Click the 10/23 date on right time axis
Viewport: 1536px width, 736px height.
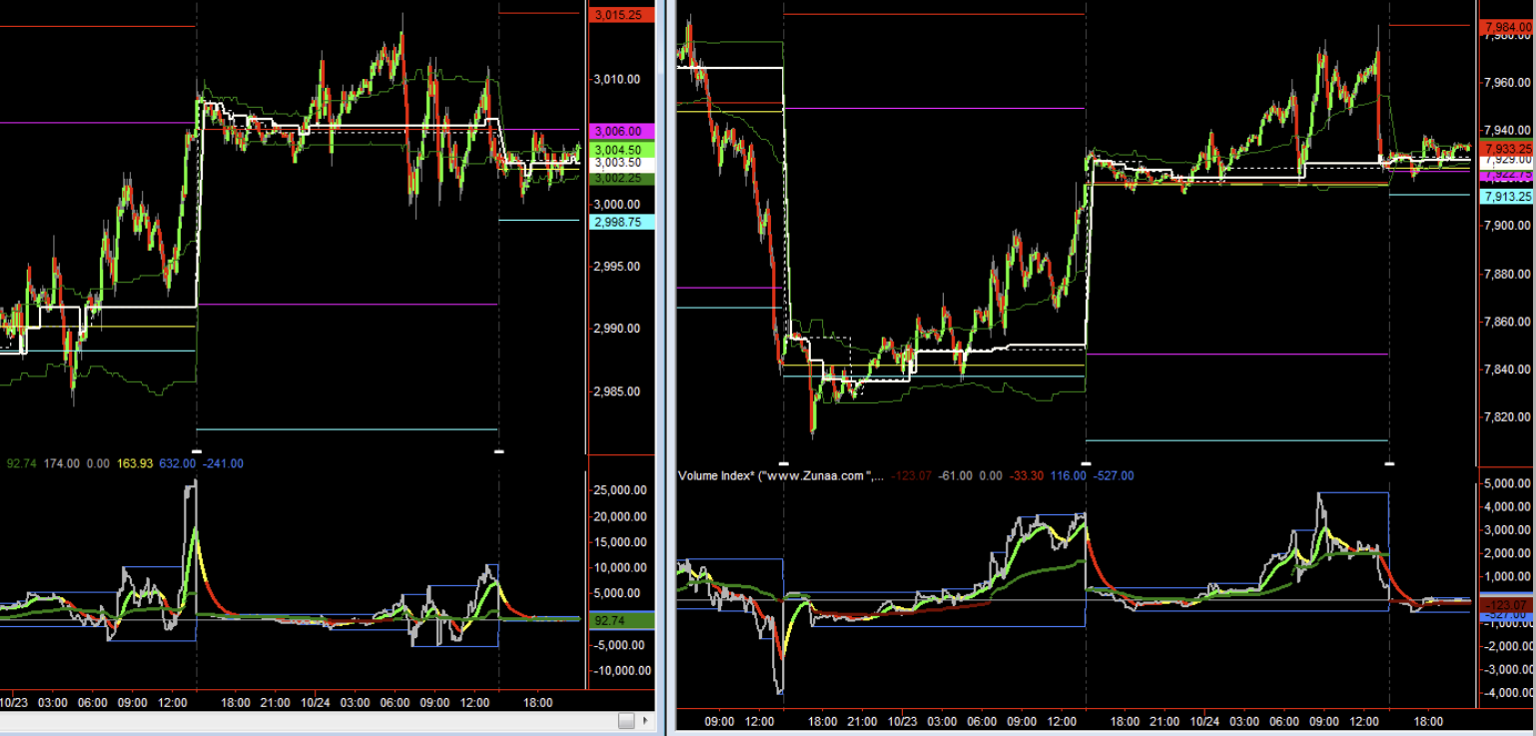tap(902, 721)
